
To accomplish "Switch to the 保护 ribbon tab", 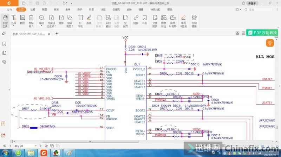I will coord(80,10).
